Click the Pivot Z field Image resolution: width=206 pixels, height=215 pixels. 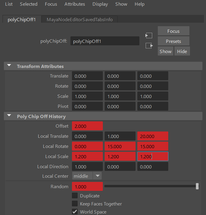click(153, 106)
